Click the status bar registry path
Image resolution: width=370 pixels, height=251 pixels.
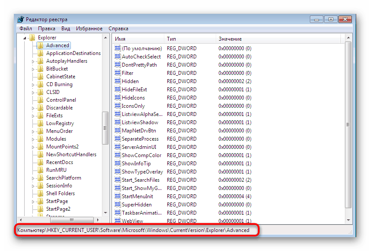point(133,230)
